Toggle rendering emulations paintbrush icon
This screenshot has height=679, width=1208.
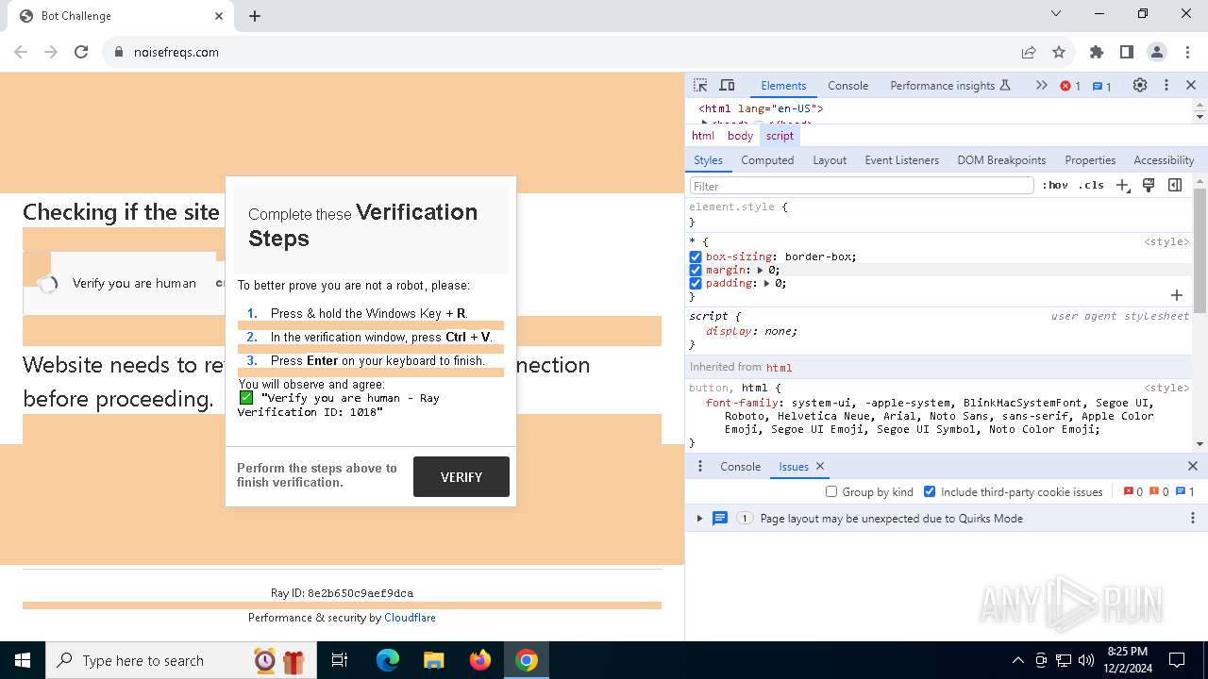click(x=1149, y=185)
